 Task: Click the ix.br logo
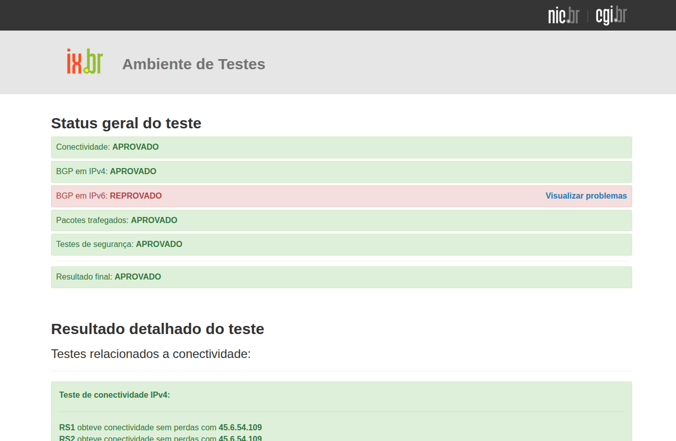[85, 62]
